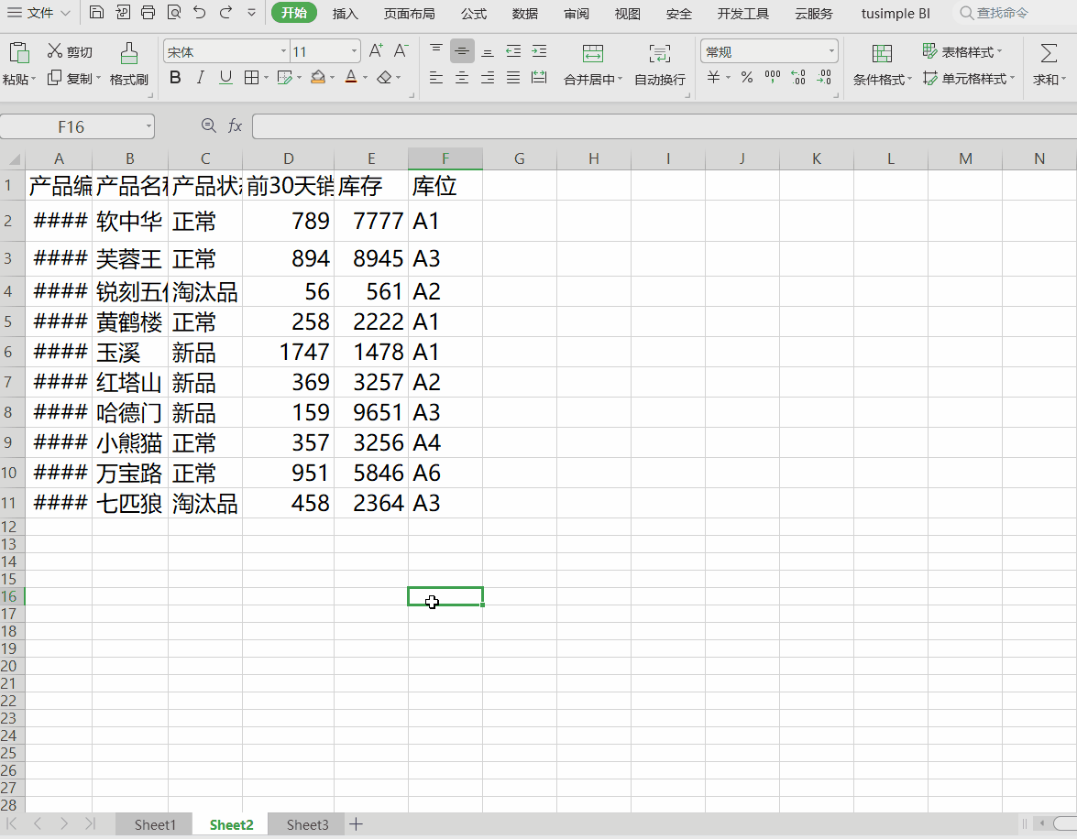The image size is (1077, 839).
Task: Save the workbook using the floppy disk icon
Action: (97, 12)
